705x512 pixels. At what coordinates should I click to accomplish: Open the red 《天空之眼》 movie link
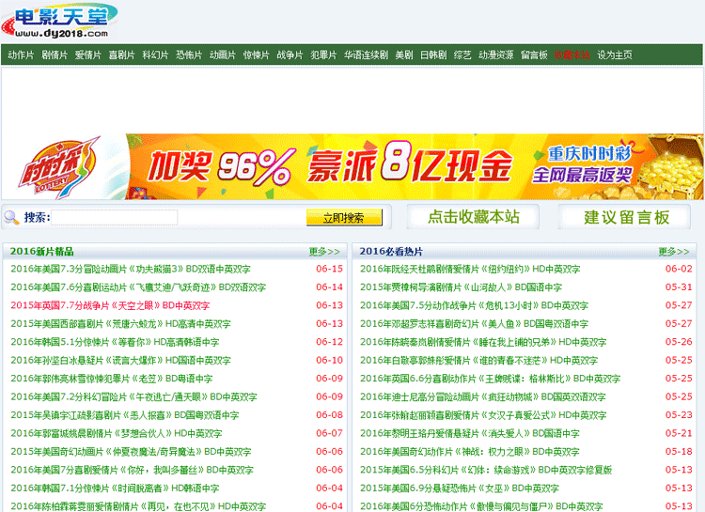click(110, 305)
